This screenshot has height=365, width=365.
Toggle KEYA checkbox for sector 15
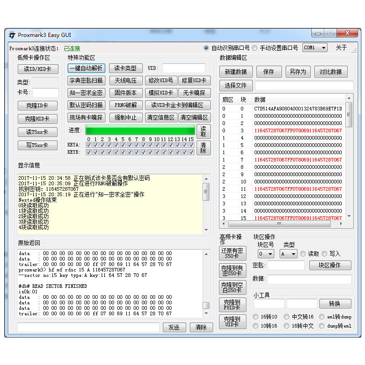coord(191,145)
